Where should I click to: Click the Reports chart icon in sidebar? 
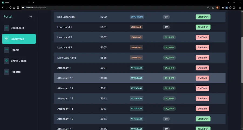(6, 72)
